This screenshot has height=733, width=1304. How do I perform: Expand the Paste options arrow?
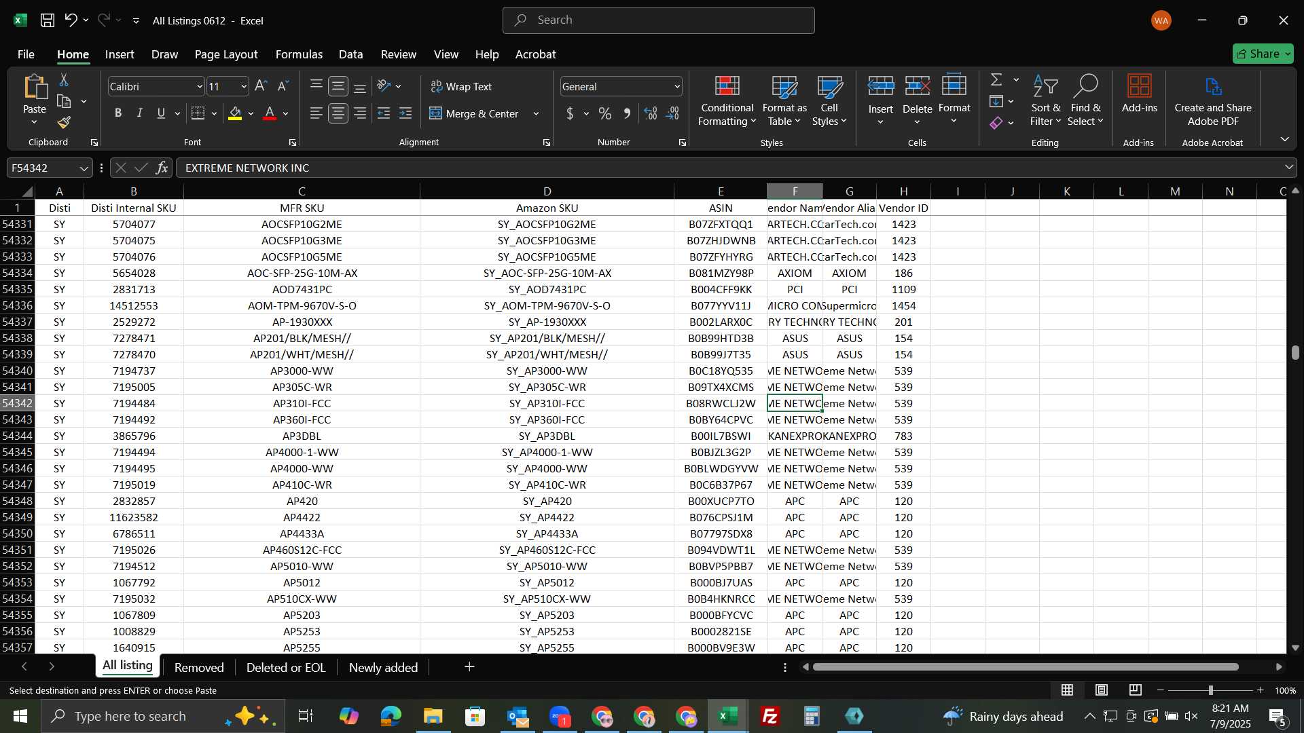click(x=34, y=122)
